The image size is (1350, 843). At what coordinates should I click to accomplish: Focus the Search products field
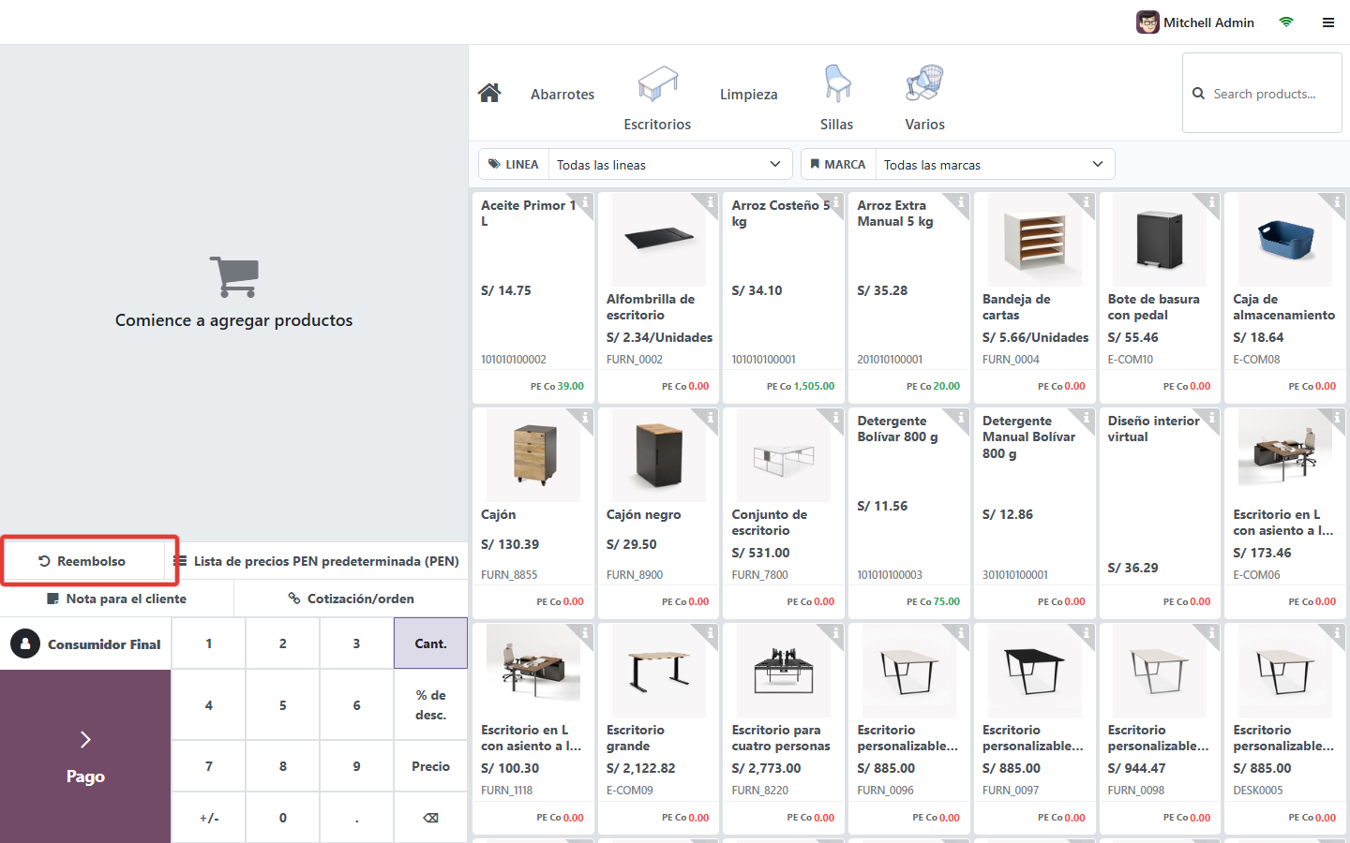(1262, 93)
